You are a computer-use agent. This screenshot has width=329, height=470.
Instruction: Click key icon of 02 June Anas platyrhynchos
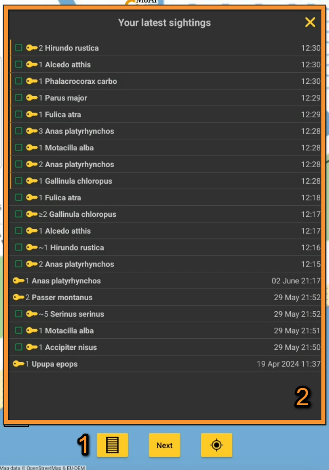click(19, 281)
